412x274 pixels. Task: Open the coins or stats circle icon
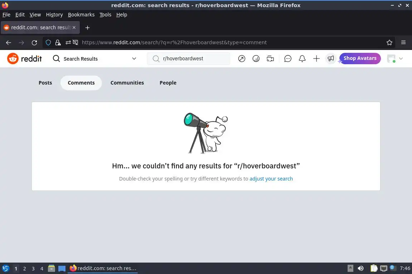pos(256,59)
